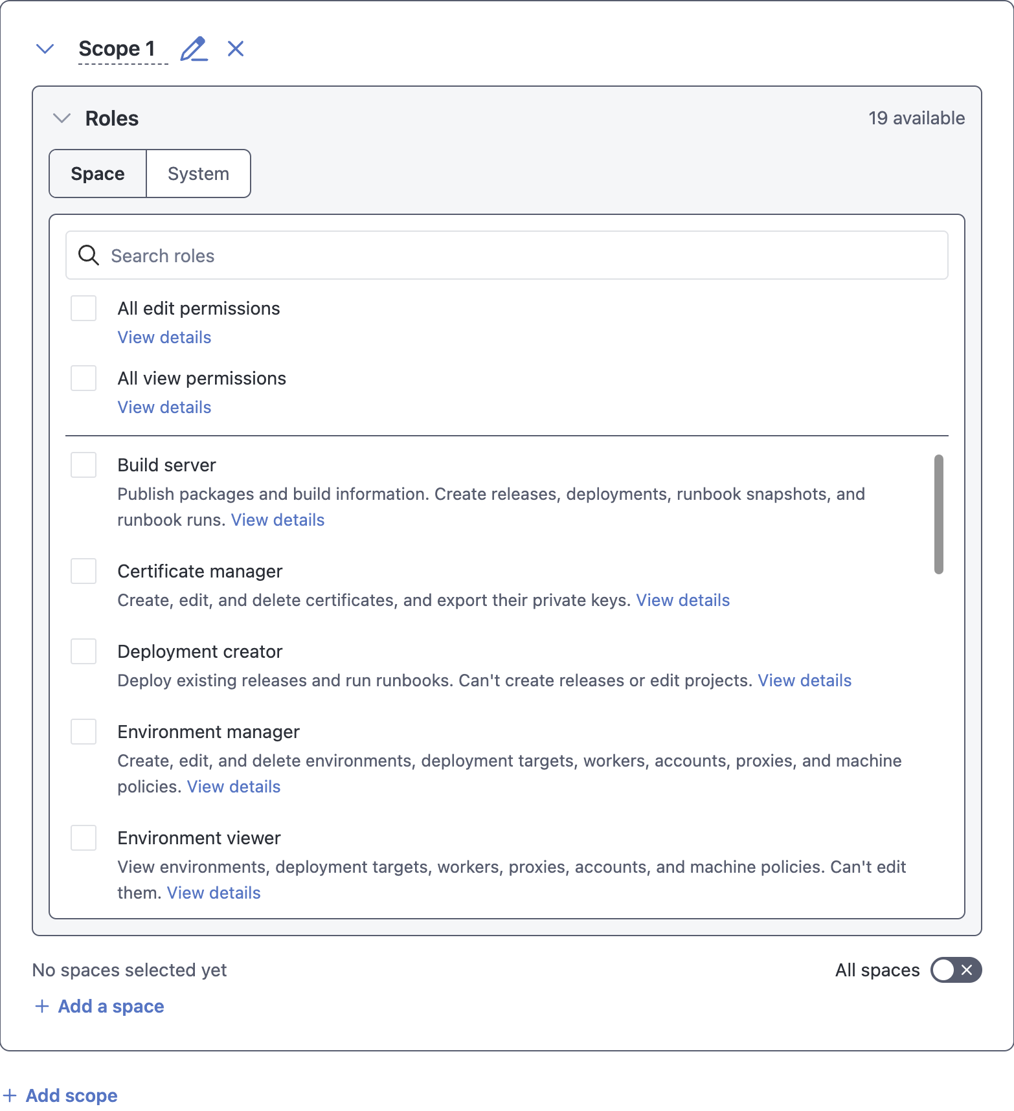Open View details for Certificate manager role
The height and width of the screenshot is (1111, 1014).
pos(683,600)
